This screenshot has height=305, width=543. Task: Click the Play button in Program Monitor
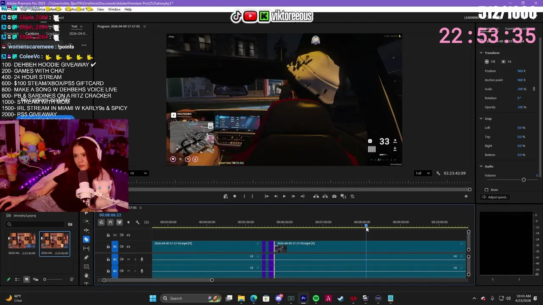284,196
